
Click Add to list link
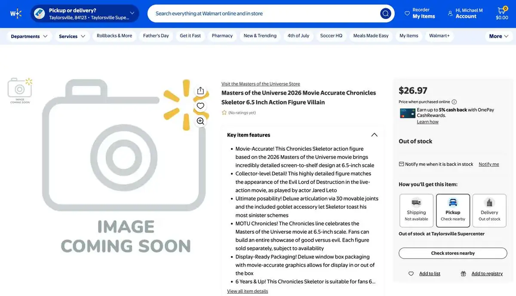[x=430, y=274]
